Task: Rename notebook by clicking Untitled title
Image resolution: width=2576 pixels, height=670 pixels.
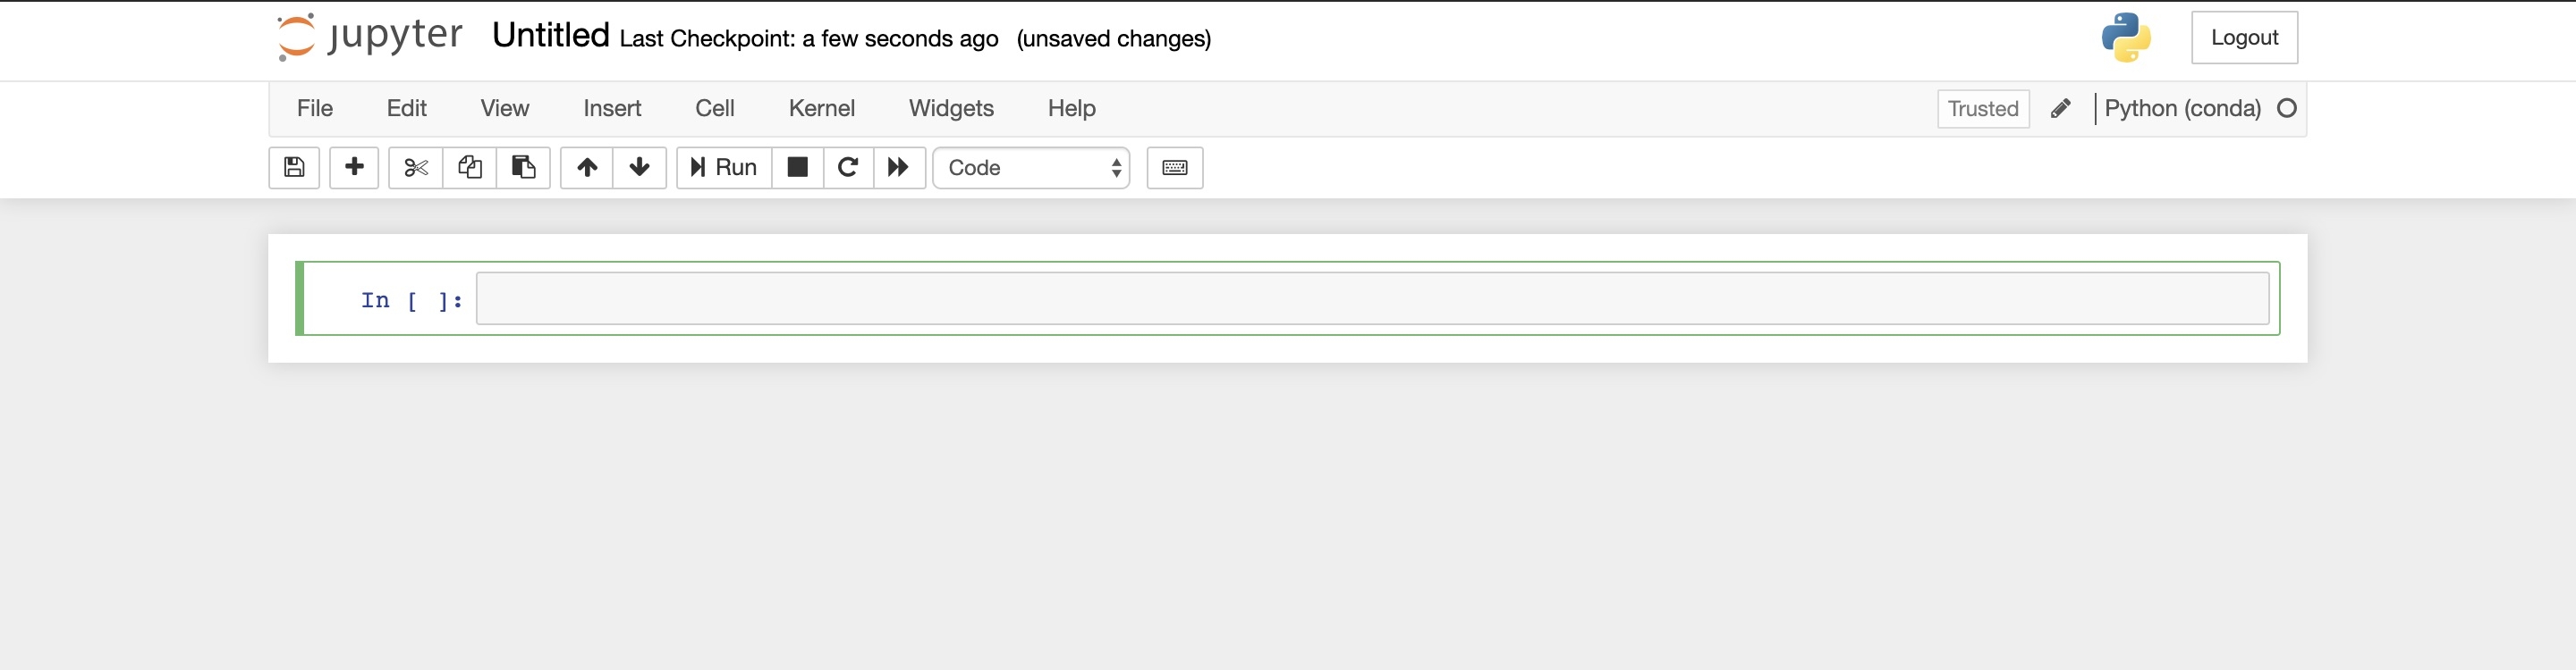Action: 551,36
